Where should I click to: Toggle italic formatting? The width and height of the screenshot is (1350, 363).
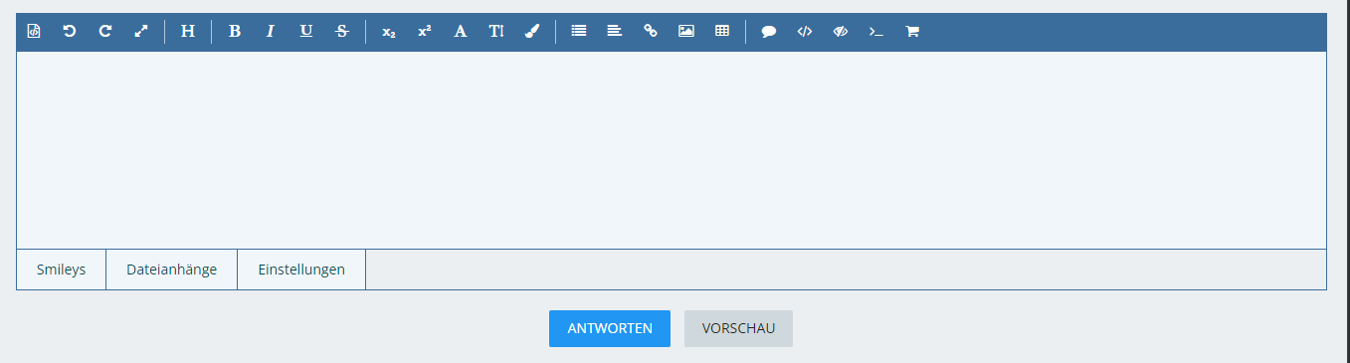click(x=270, y=31)
